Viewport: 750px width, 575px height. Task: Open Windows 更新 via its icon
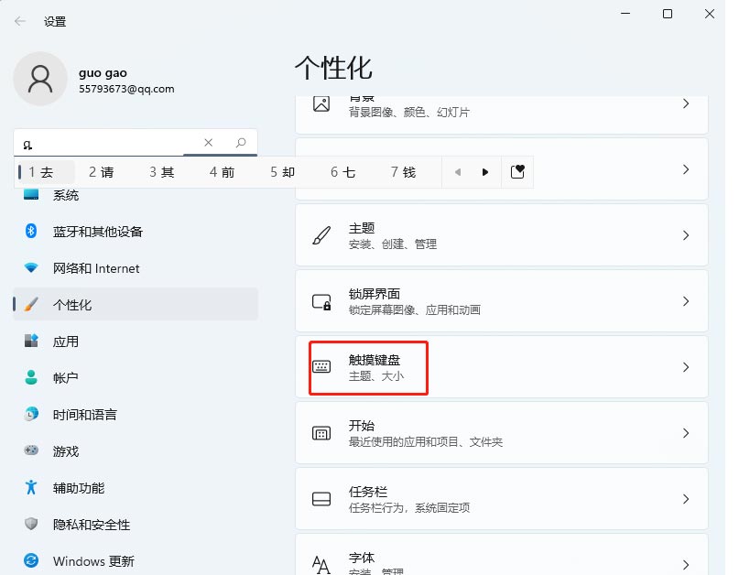27,561
